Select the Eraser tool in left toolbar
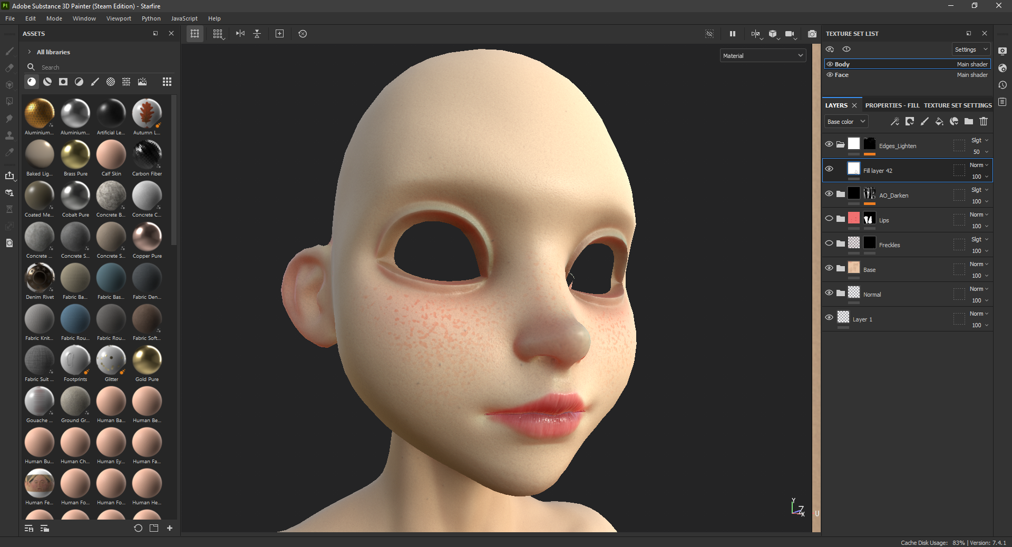 [x=9, y=68]
